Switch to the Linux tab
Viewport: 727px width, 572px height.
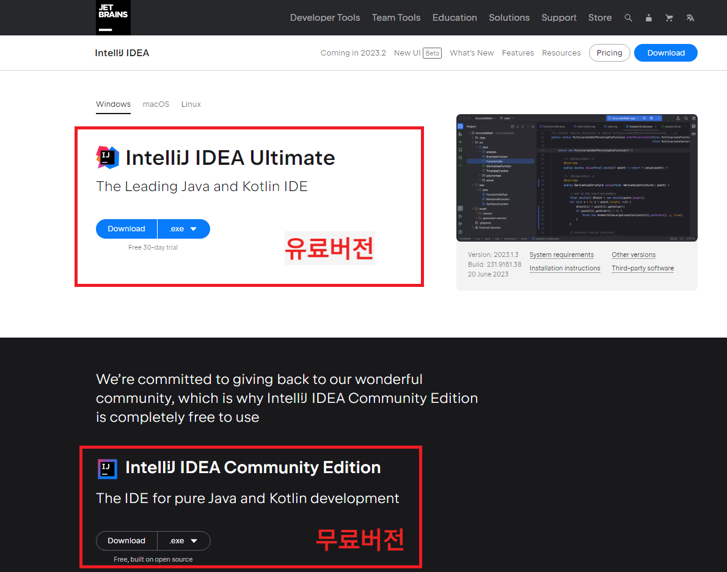coord(191,104)
